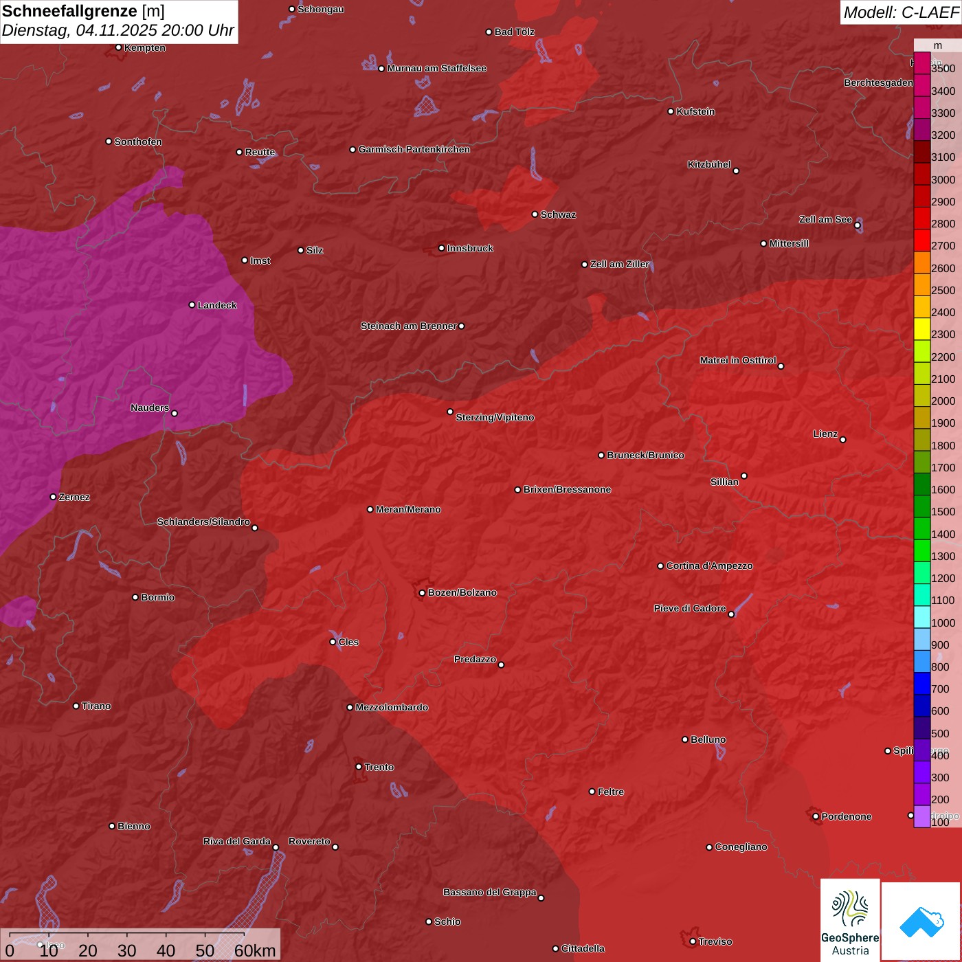
Task: Click the light violet 100 legend swatch
Action: 921,816
